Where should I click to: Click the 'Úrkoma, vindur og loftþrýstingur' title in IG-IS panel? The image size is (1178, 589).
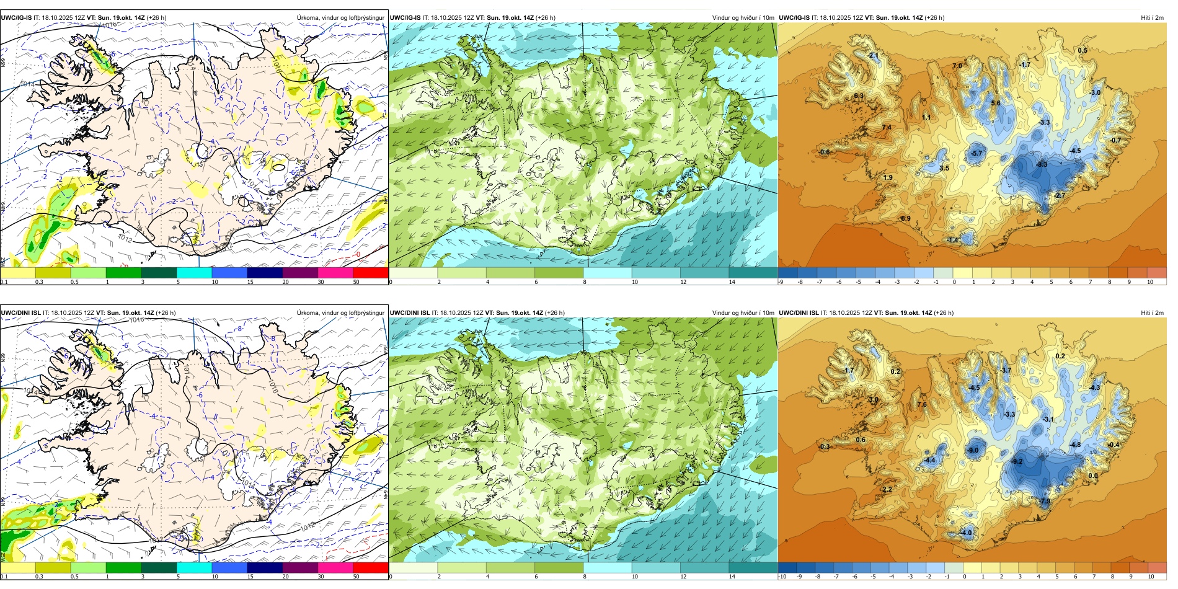click(340, 18)
